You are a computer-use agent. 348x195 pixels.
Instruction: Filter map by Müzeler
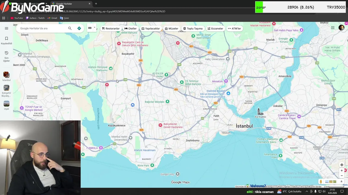click(x=172, y=28)
